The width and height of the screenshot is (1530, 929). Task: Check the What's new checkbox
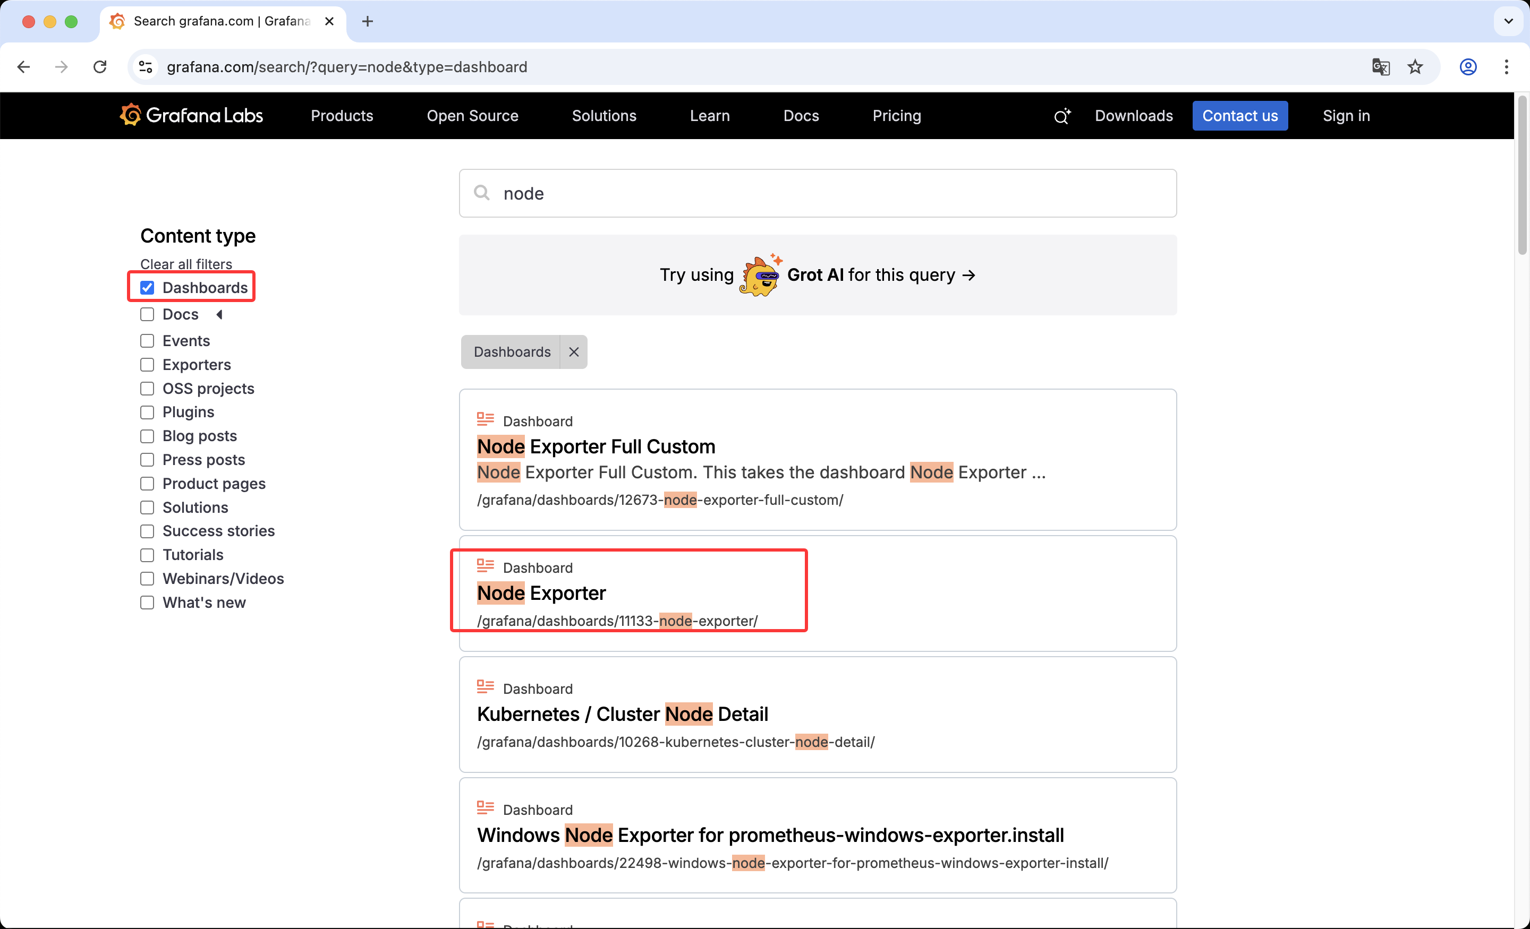pos(147,603)
